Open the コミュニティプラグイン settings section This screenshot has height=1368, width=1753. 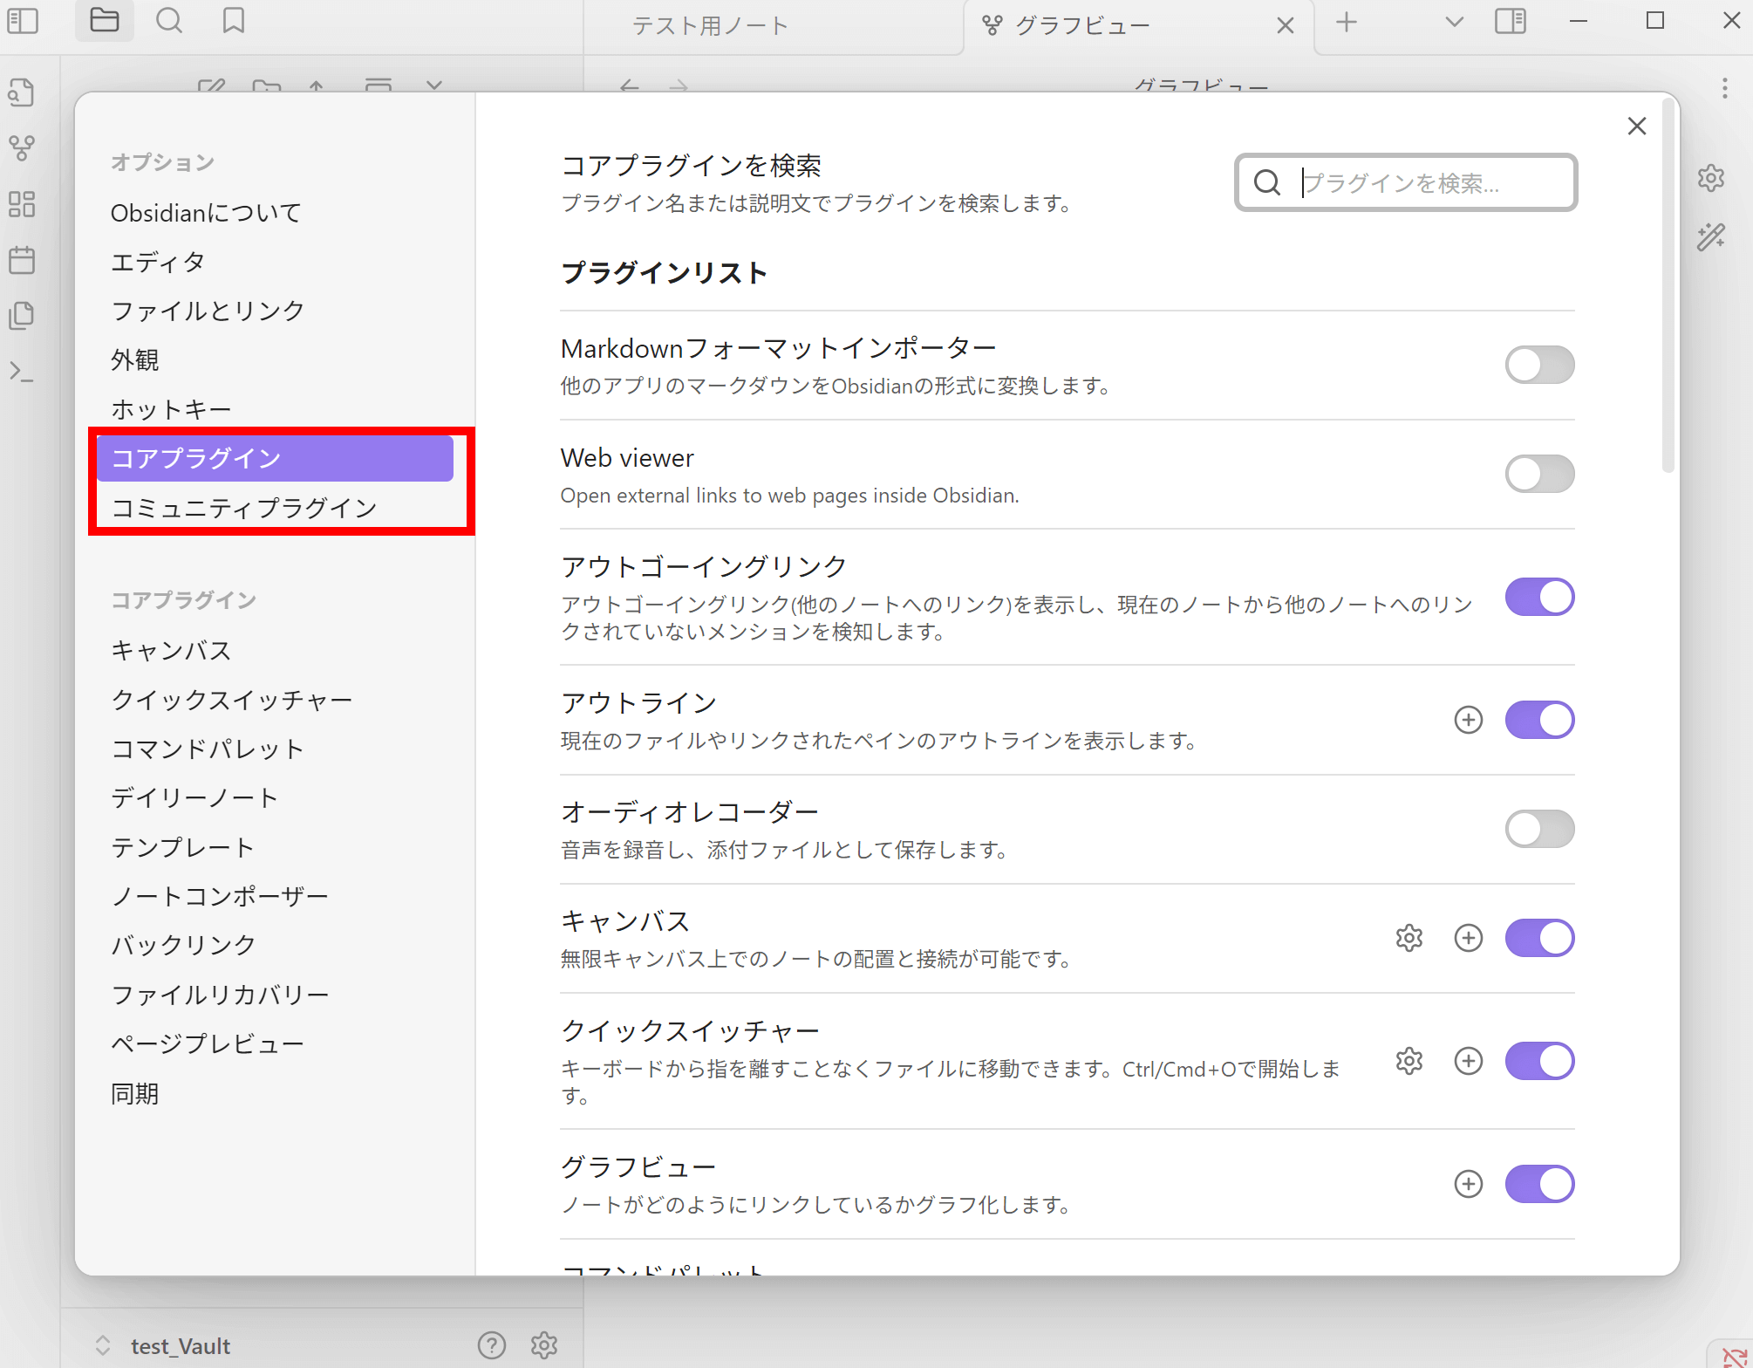[275, 508]
